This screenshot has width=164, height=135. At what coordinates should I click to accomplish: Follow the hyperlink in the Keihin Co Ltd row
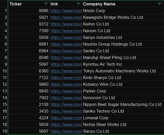click(x=66, y=24)
